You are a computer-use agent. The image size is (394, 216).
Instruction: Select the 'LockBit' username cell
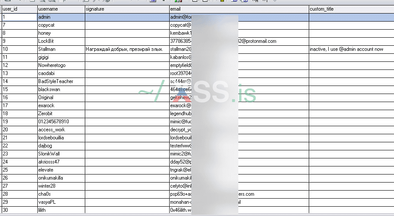tap(61, 41)
